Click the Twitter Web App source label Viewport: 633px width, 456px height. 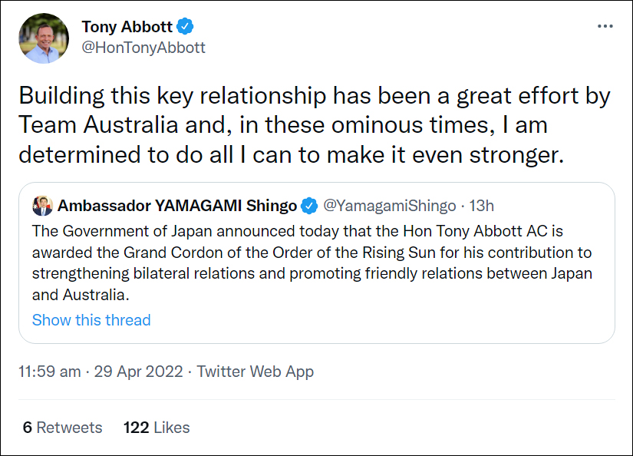pyautogui.click(x=256, y=372)
